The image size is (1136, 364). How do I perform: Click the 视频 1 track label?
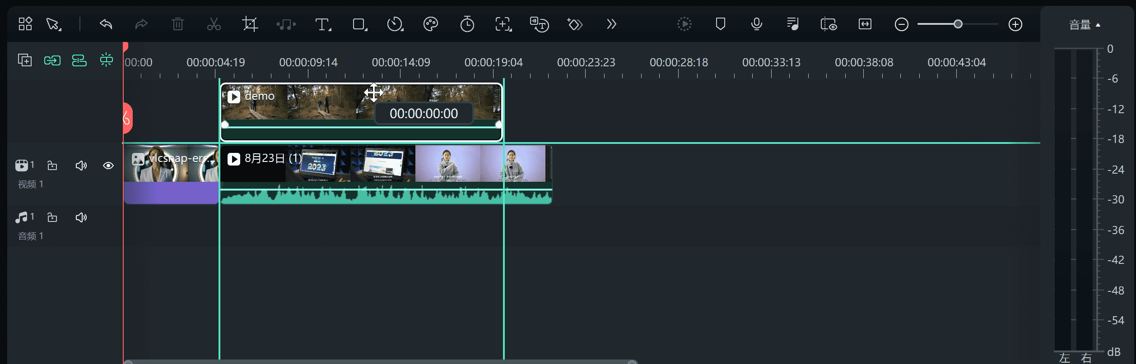click(30, 184)
